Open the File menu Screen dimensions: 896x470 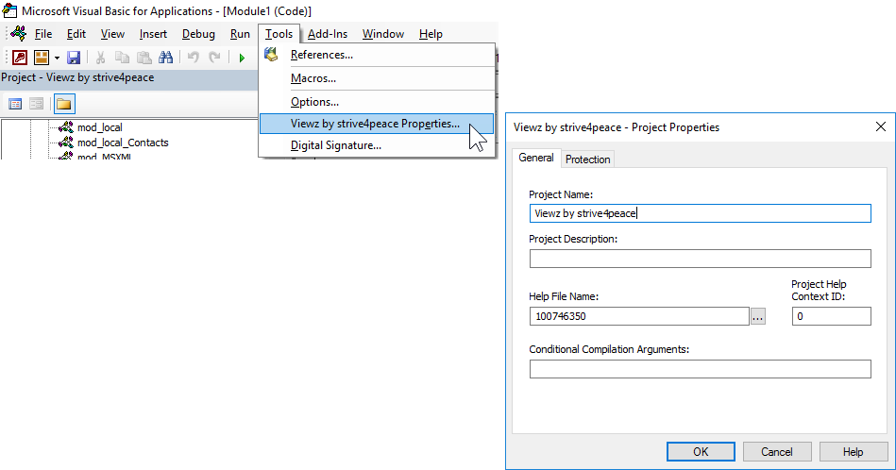(x=43, y=34)
